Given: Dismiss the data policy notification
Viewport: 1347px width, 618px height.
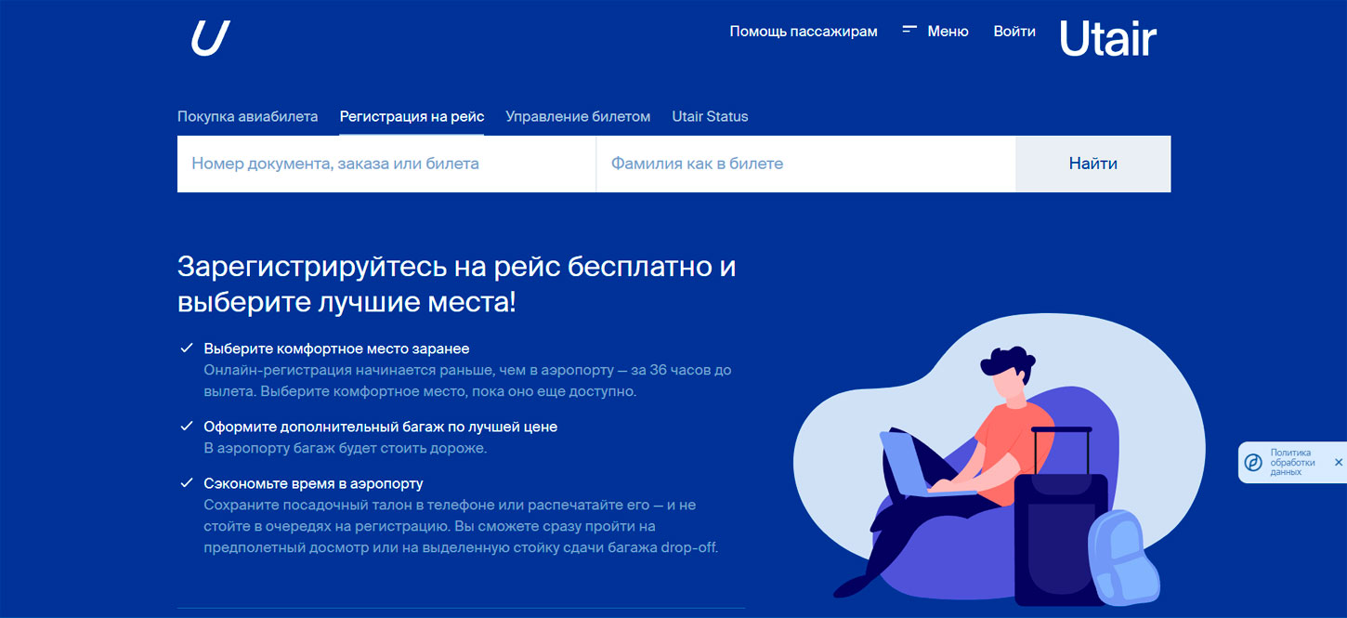Looking at the screenshot, I should (1336, 461).
